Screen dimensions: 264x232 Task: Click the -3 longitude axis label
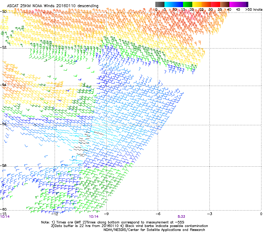[x=210, y=214]
